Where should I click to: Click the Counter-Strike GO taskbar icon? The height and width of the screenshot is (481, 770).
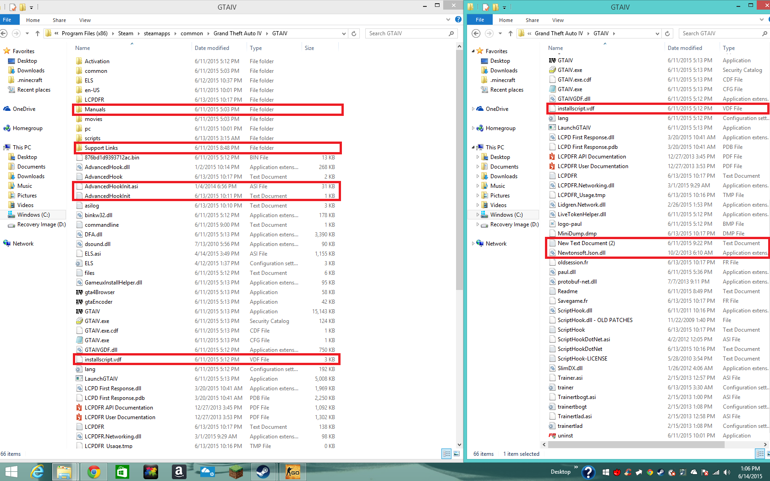point(292,471)
